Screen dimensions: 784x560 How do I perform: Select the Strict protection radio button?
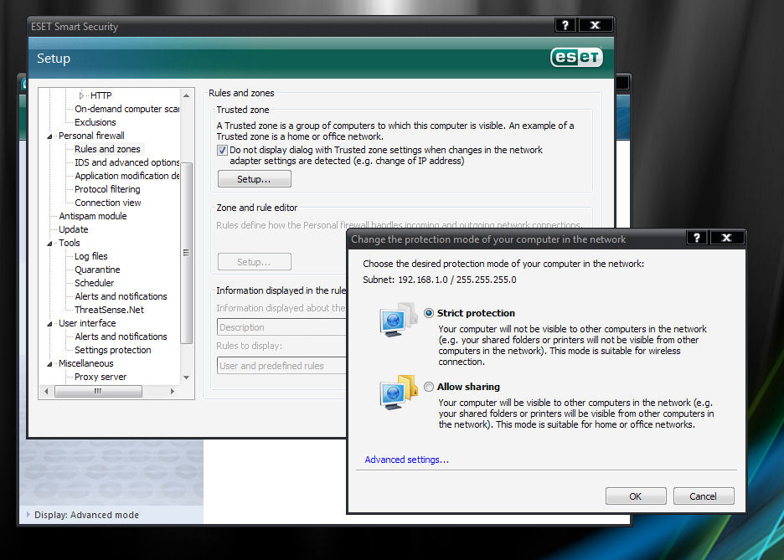tap(429, 313)
